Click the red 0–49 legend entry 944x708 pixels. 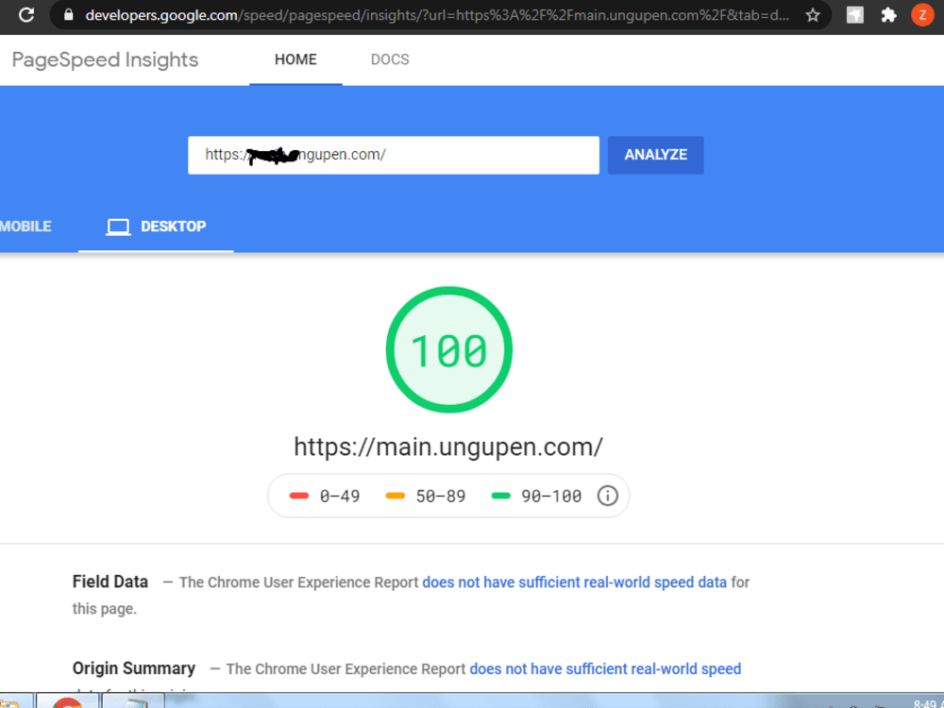coord(325,497)
